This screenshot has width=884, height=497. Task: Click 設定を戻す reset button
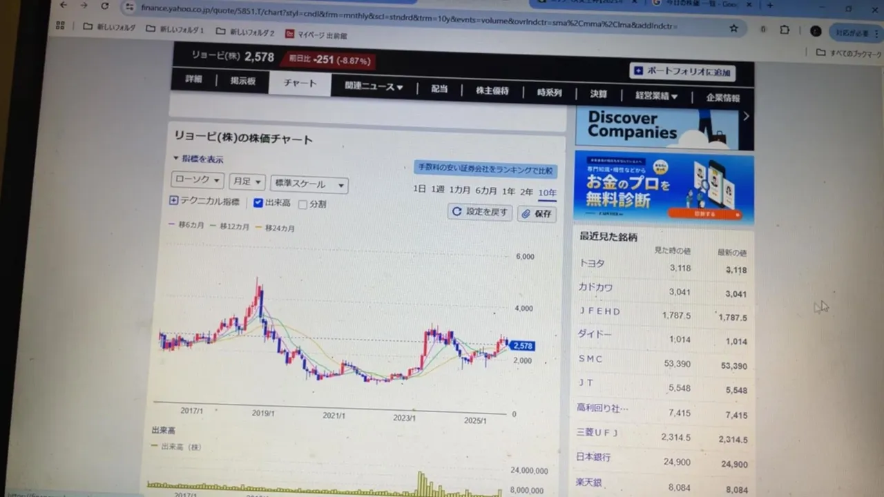(480, 212)
